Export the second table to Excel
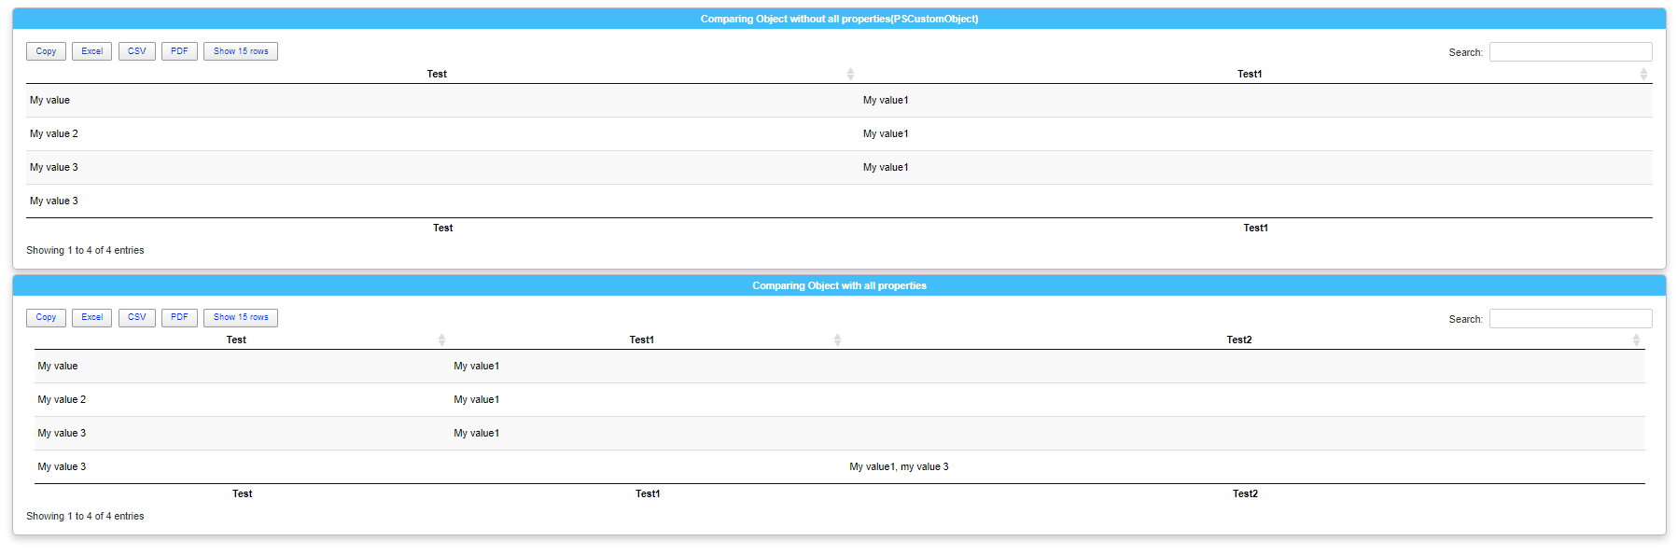The width and height of the screenshot is (1677, 555). pos(91,317)
